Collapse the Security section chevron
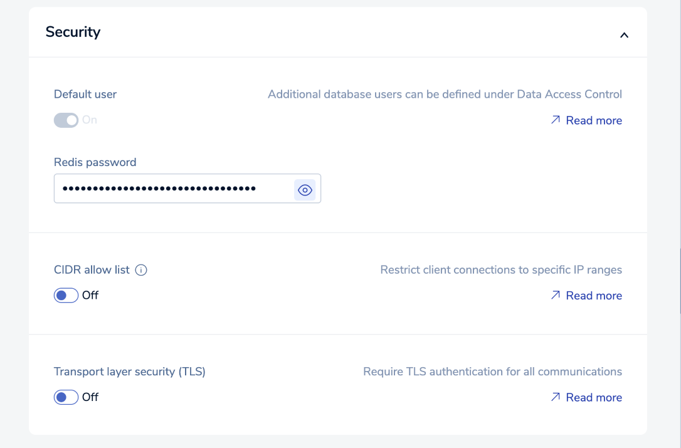Viewport: 681px width, 448px height. click(624, 35)
